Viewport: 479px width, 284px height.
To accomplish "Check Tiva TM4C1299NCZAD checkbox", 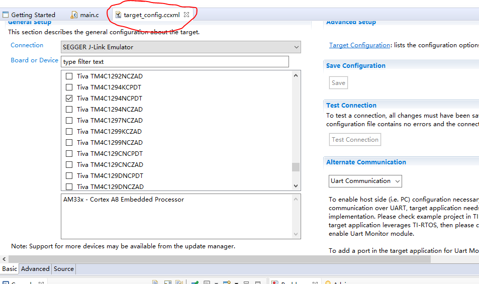I will coord(69,142).
